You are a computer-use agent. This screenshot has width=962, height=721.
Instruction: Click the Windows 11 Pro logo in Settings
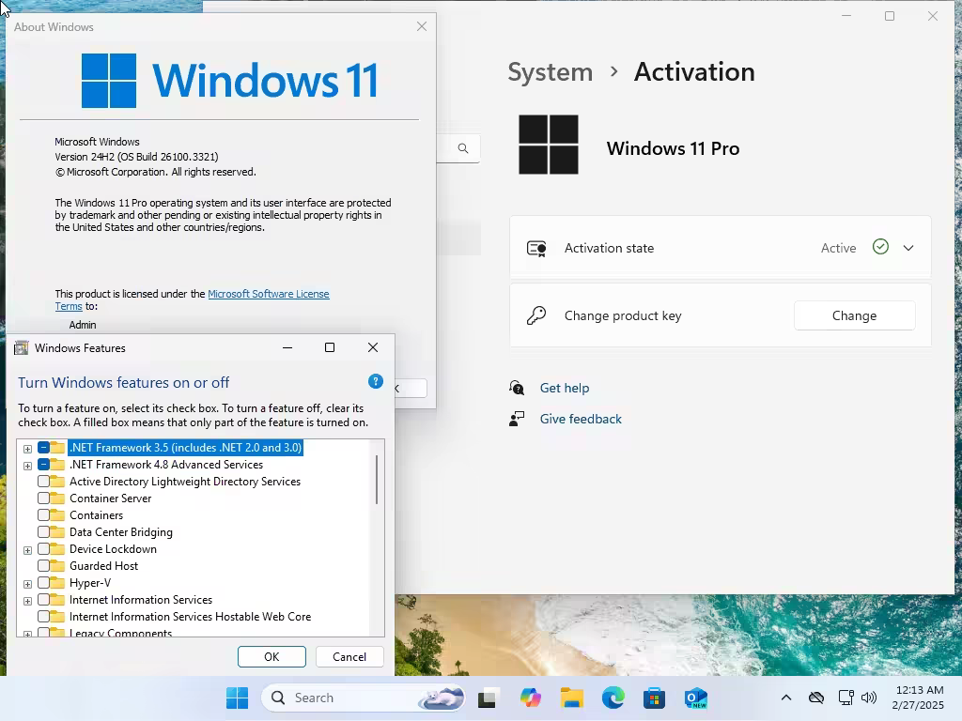coord(549,145)
